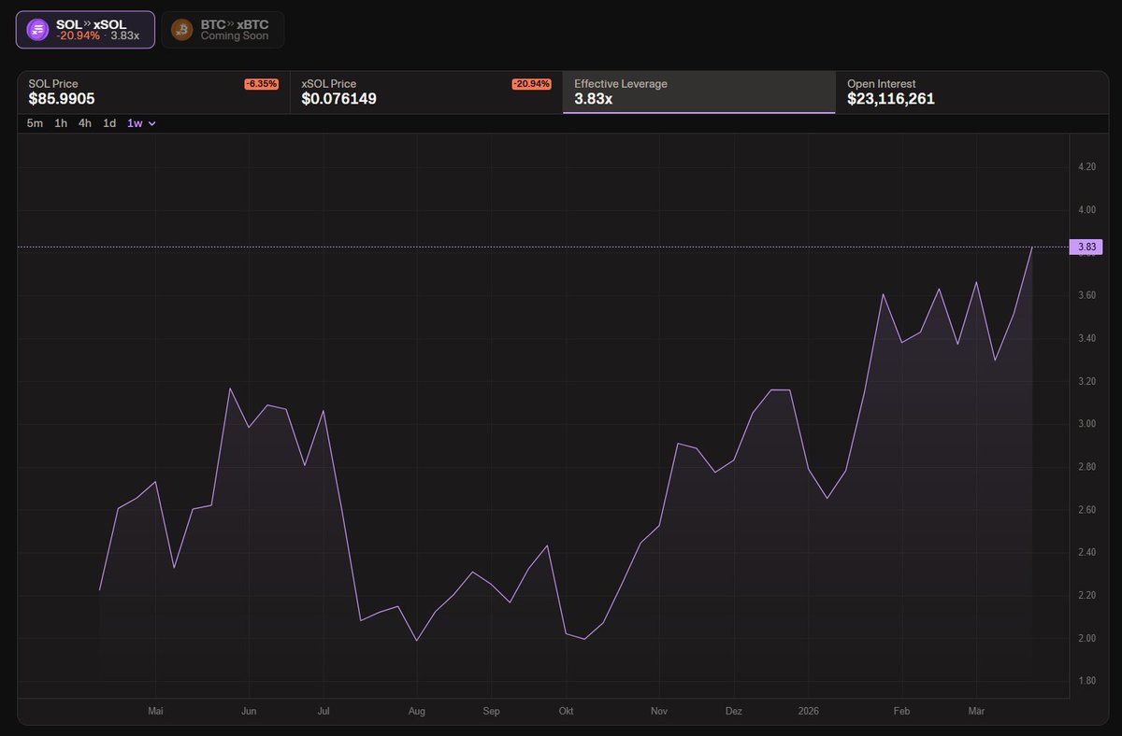Select the BTC » xBTC Coming Soon tab
This screenshot has height=736, width=1122.
pos(223,30)
